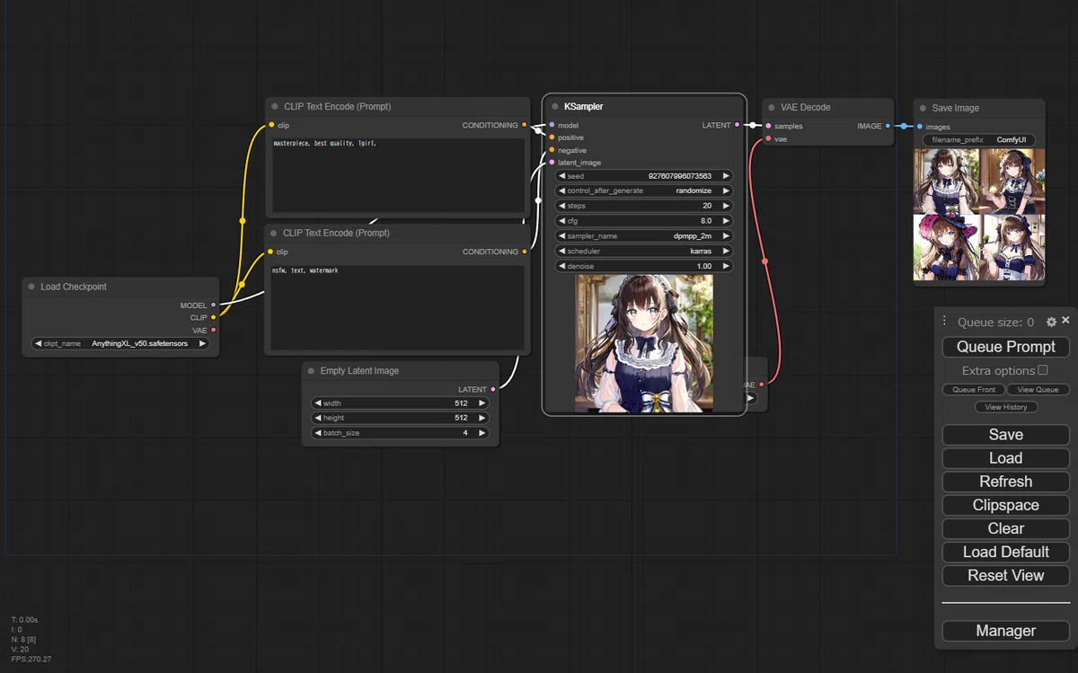Collapse the KSampler node via title dot
1078x673 pixels.
point(554,107)
